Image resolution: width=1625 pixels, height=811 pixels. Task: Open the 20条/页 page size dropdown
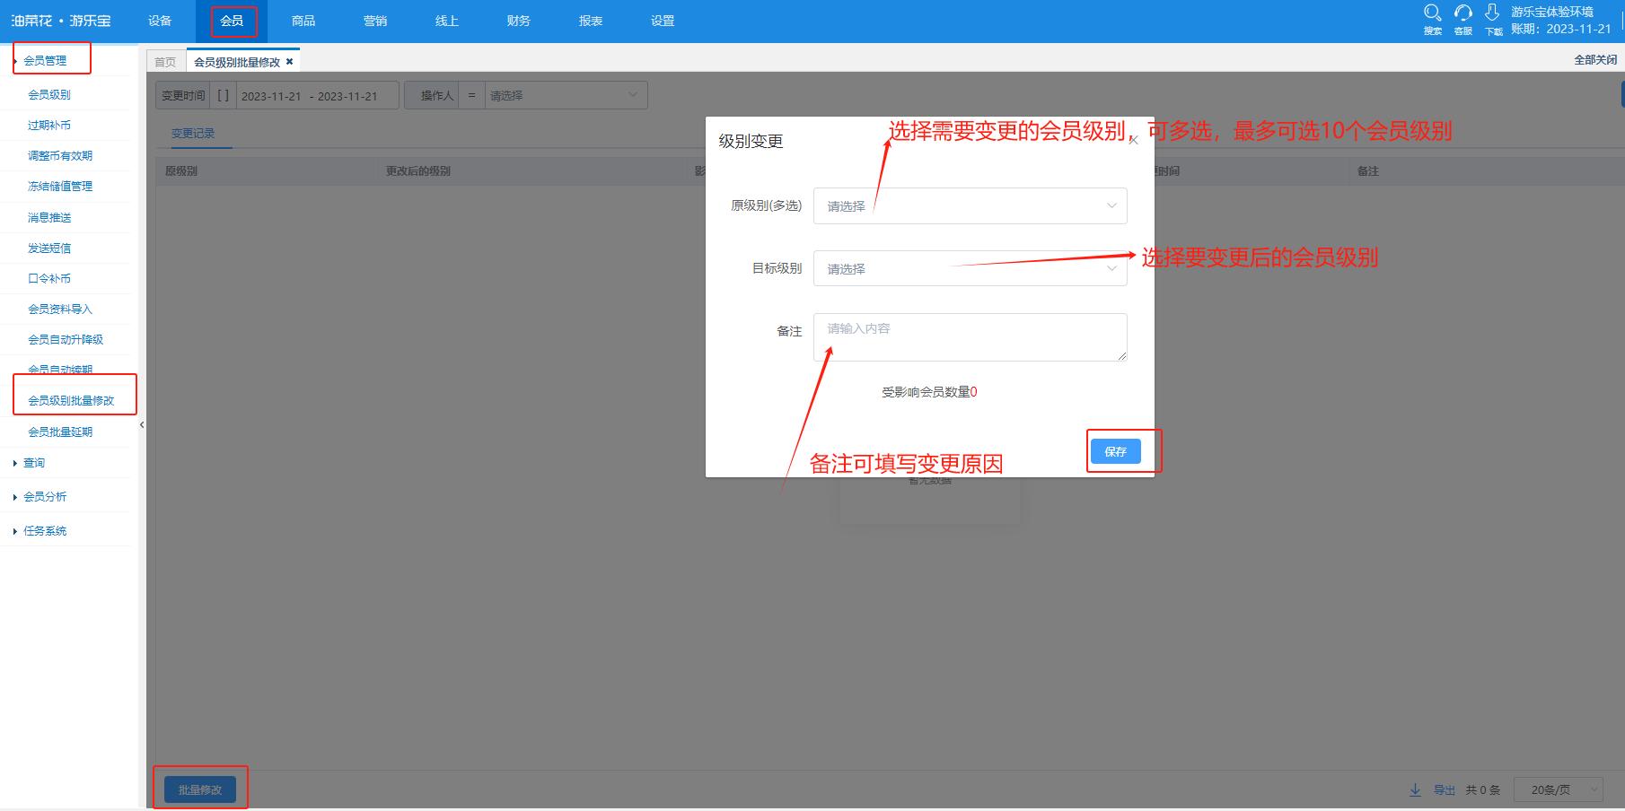1559,789
